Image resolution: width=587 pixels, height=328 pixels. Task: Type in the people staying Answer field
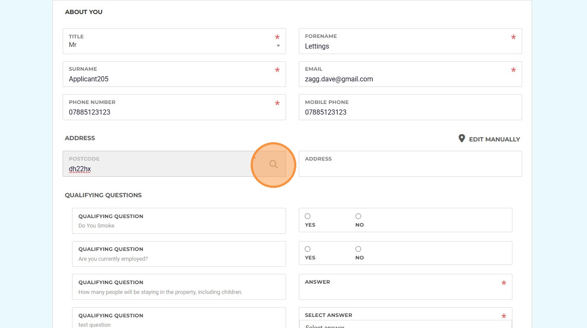[401, 292]
